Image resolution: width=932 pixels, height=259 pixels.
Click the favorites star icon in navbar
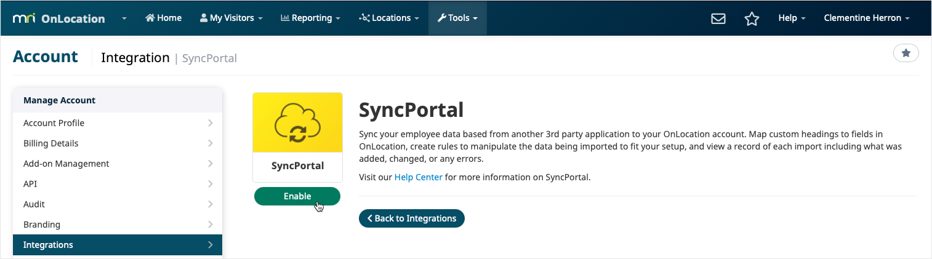(x=752, y=18)
